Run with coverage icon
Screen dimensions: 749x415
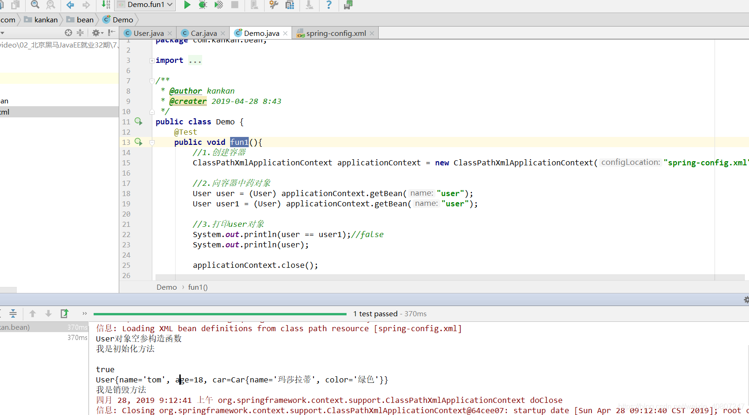click(x=218, y=5)
